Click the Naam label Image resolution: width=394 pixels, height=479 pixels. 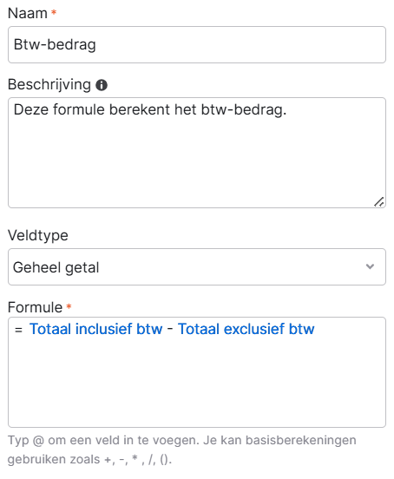28,13
